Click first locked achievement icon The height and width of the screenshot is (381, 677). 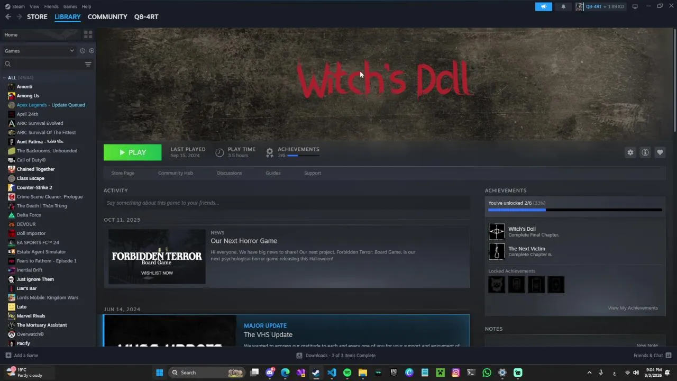click(497, 285)
